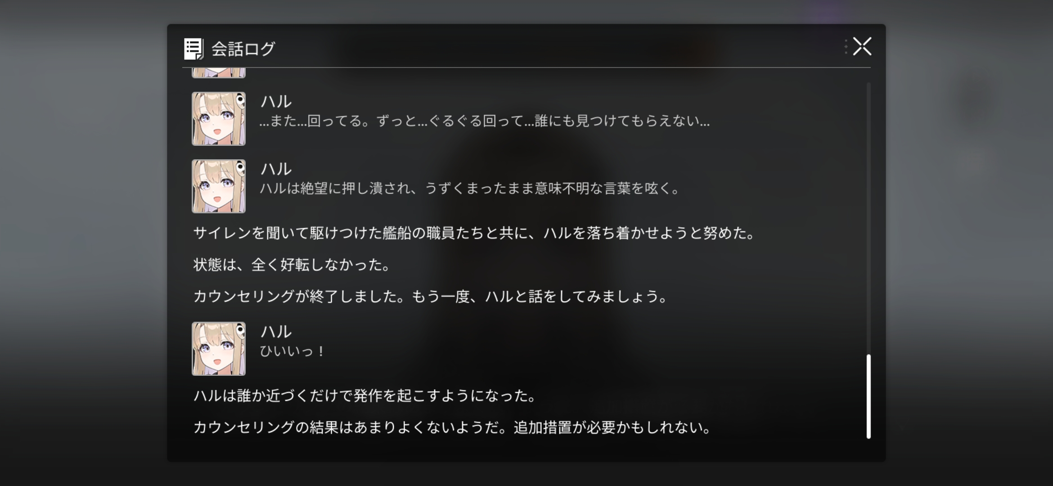Screen dimensions: 1053x486
Task: Select the line カウンセリングの結果はあまりよくない
Action: [453, 427]
